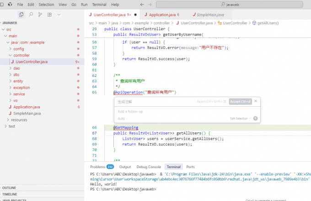Open the Terminal menu
The image size is (311, 201).
click(99, 4)
